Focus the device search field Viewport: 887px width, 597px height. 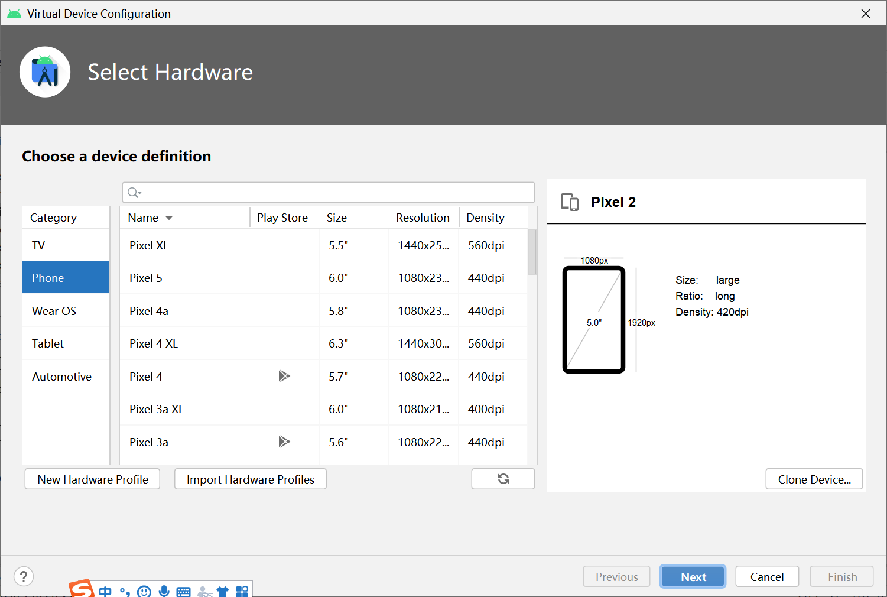coord(329,193)
